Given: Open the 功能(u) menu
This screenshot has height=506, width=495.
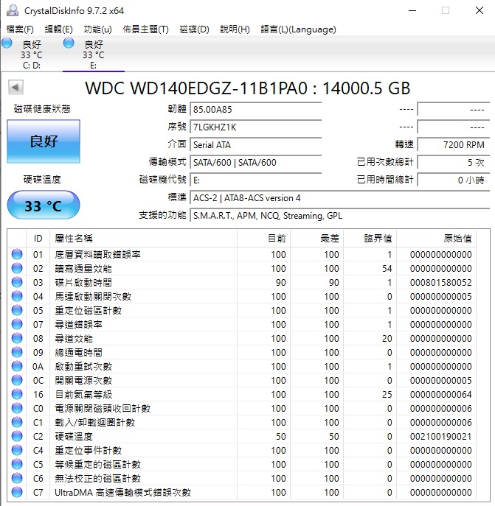Looking at the screenshot, I should [x=97, y=29].
